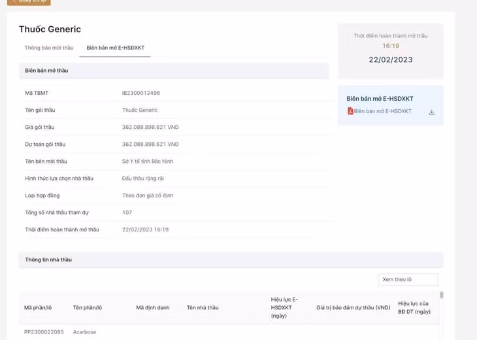This screenshot has width=477, height=340.
Task: Click the Acarbose lot name cell
Action: coord(84,332)
